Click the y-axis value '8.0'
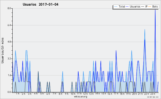 [x=9, y=8]
